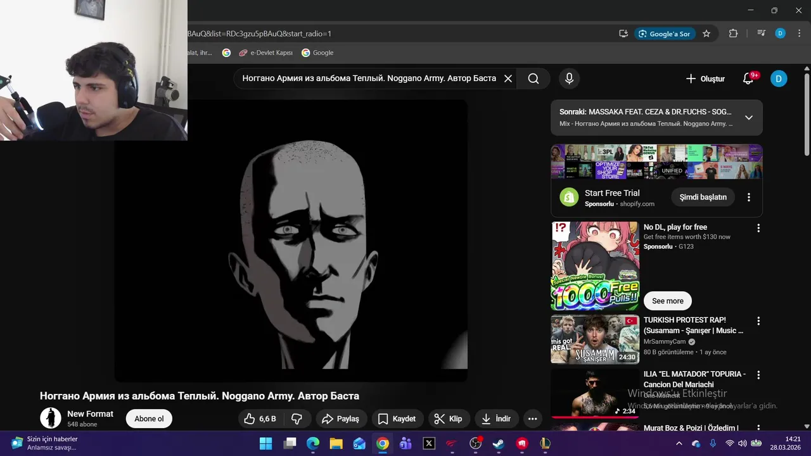This screenshot has height=456, width=811.
Task: Open X app from taskbar
Action: click(429, 443)
